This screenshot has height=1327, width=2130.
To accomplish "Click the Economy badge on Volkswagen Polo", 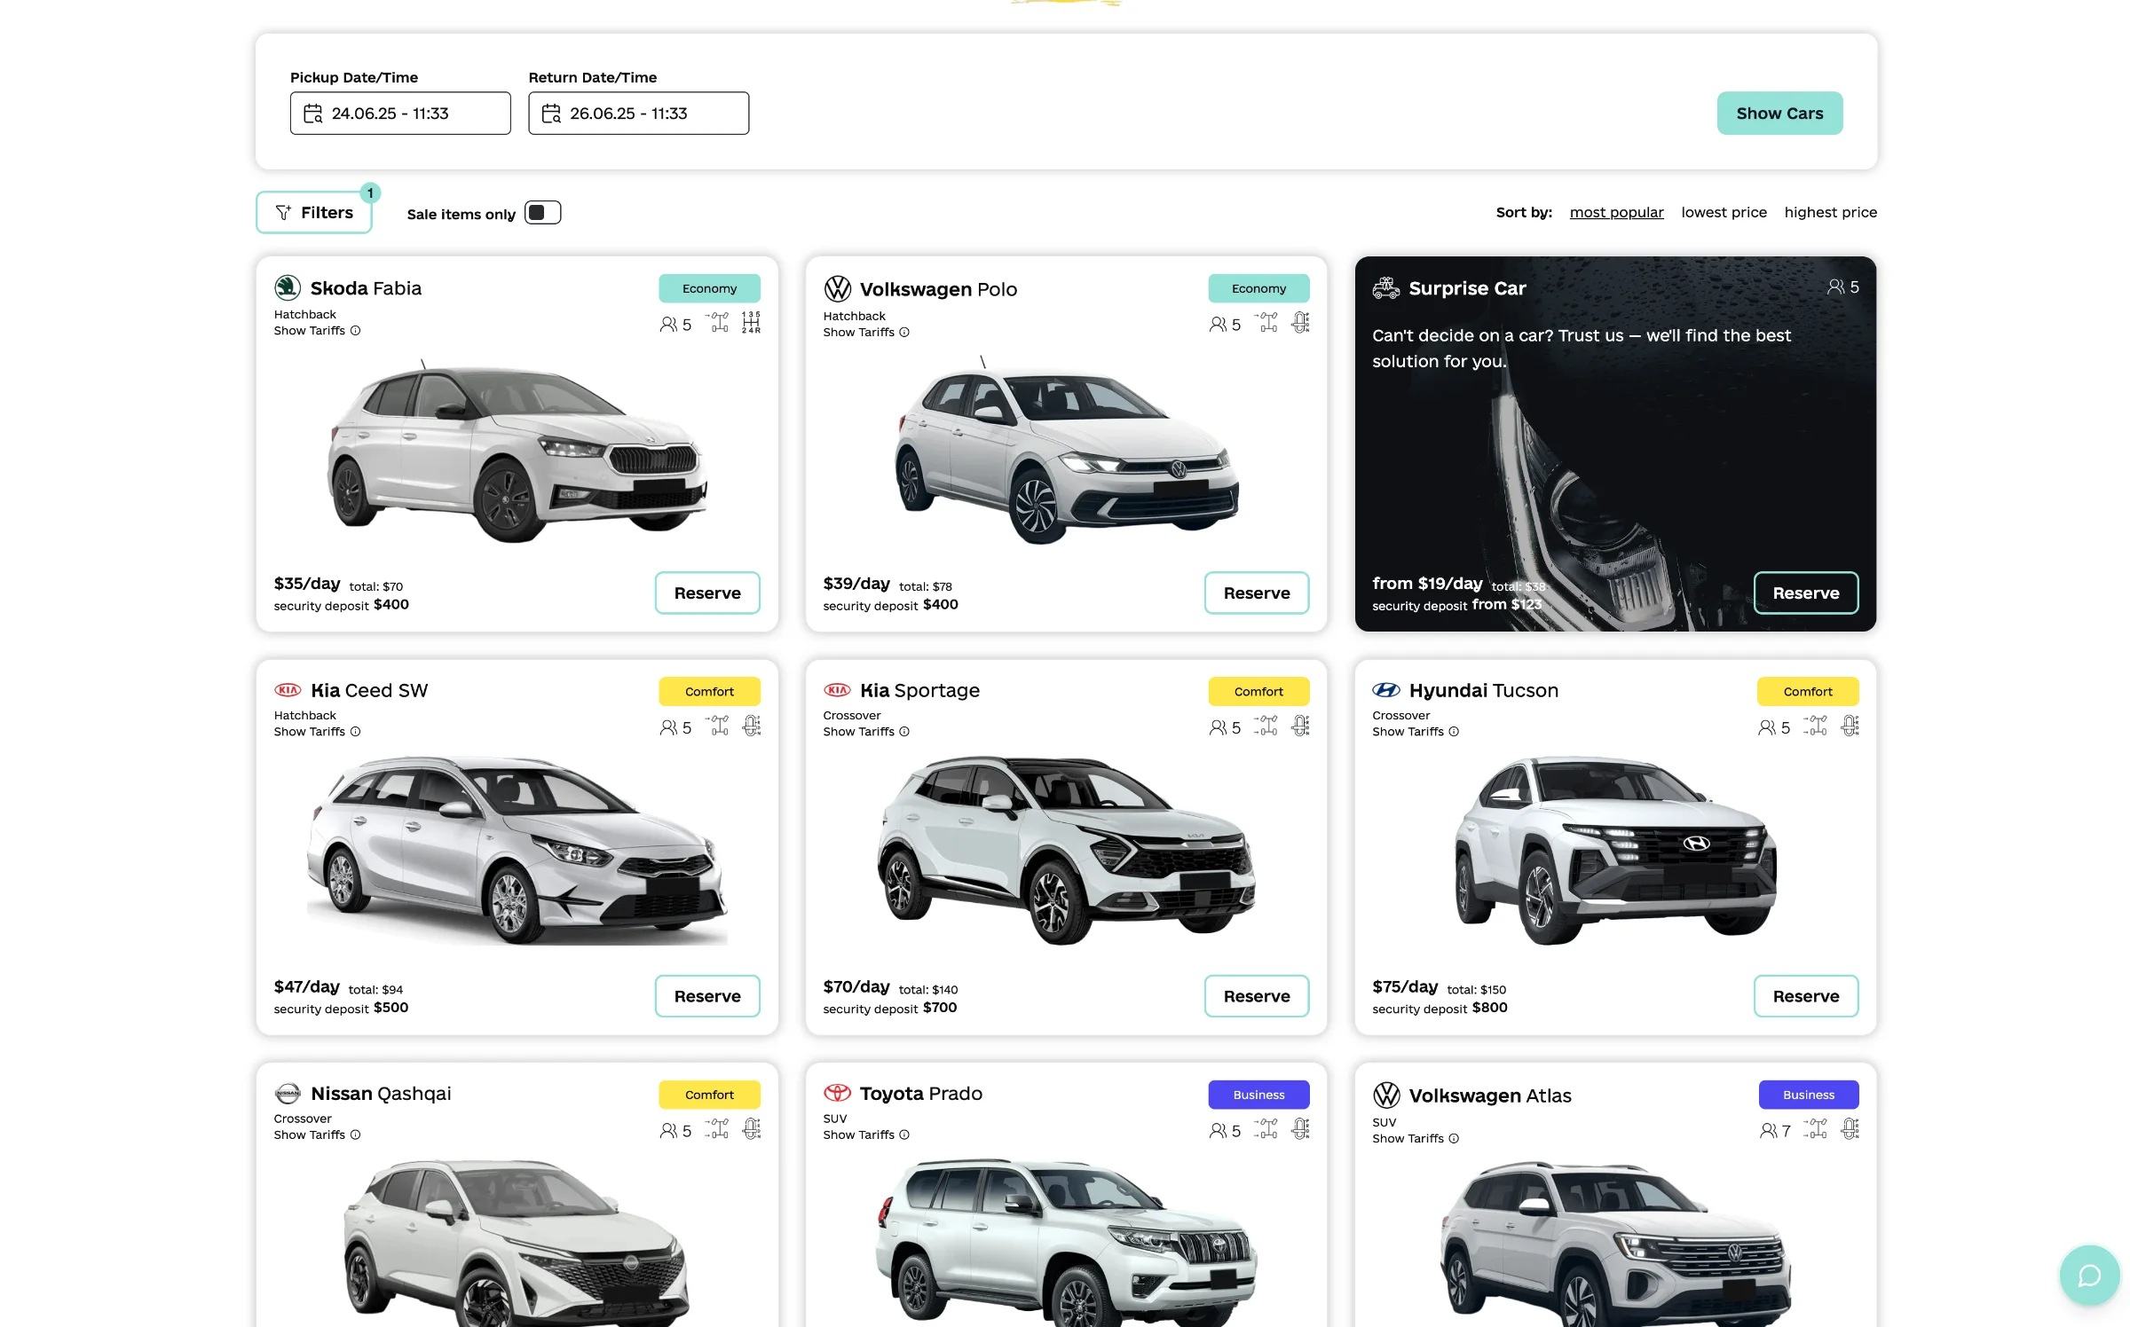I will click(x=1258, y=288).
